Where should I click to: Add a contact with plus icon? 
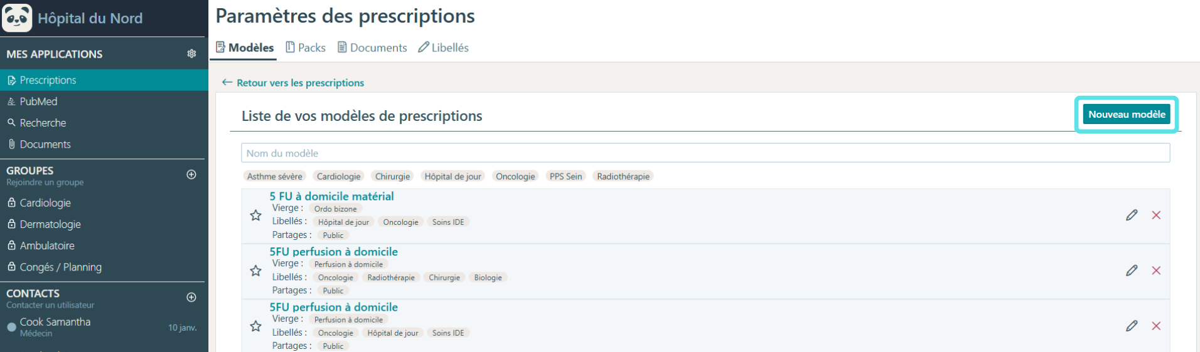tap(191, 298)
